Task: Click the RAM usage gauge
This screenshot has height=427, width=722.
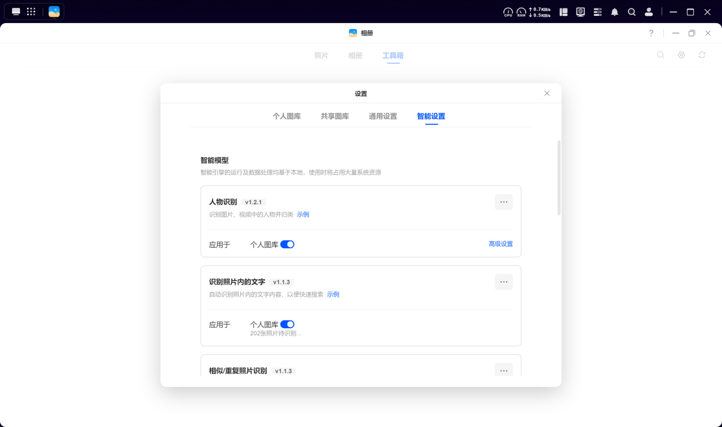Action: click(x=521, y=12)
